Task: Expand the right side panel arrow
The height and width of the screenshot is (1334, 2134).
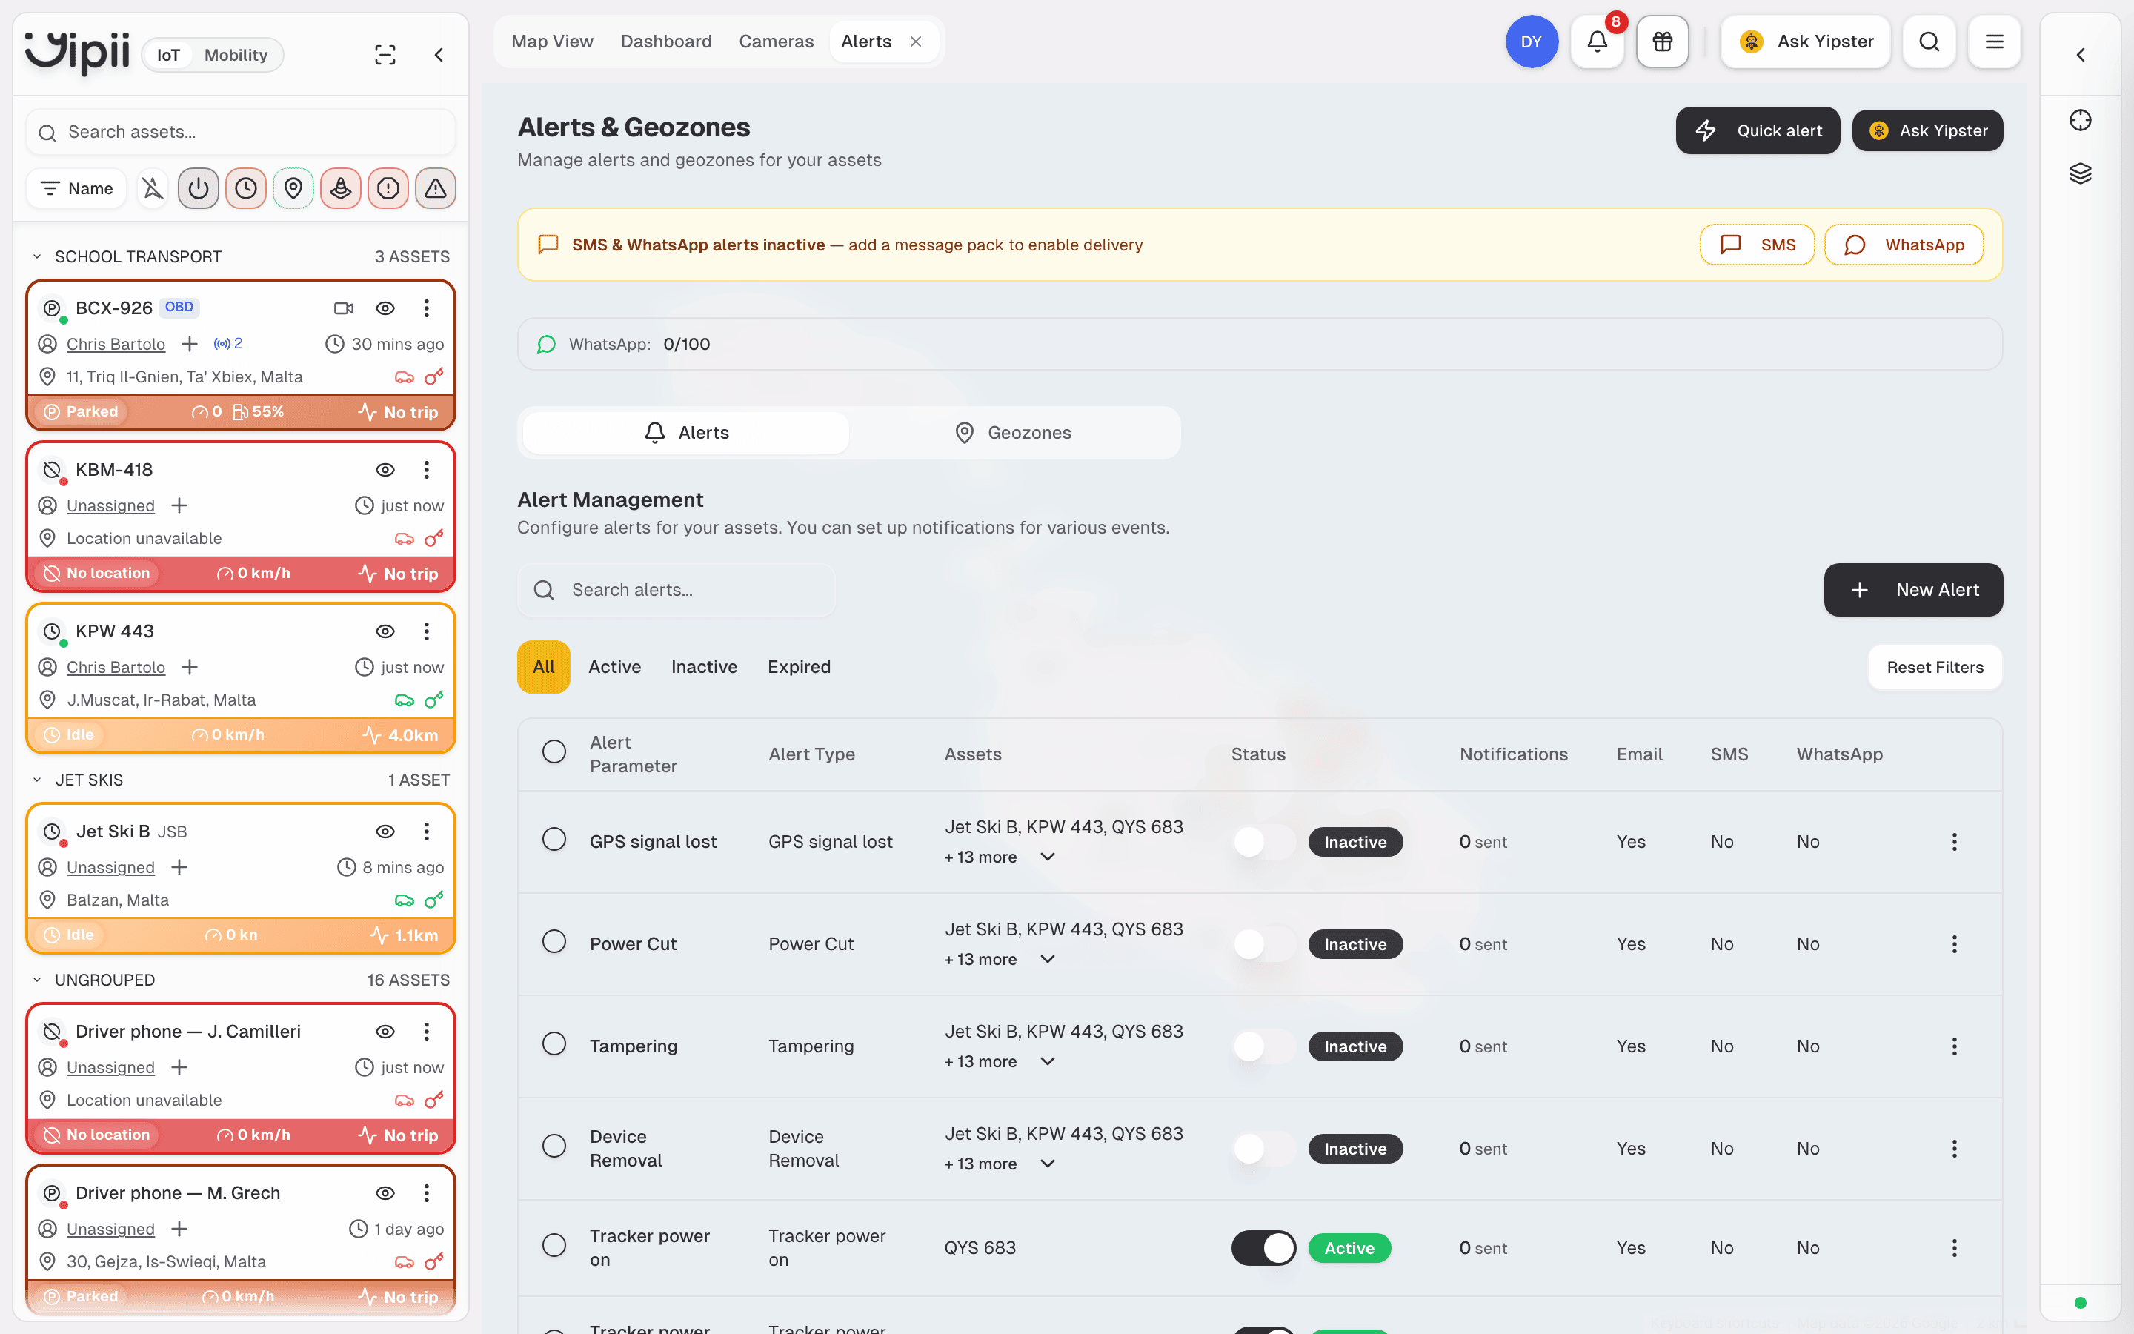Action: [2081, 55]
